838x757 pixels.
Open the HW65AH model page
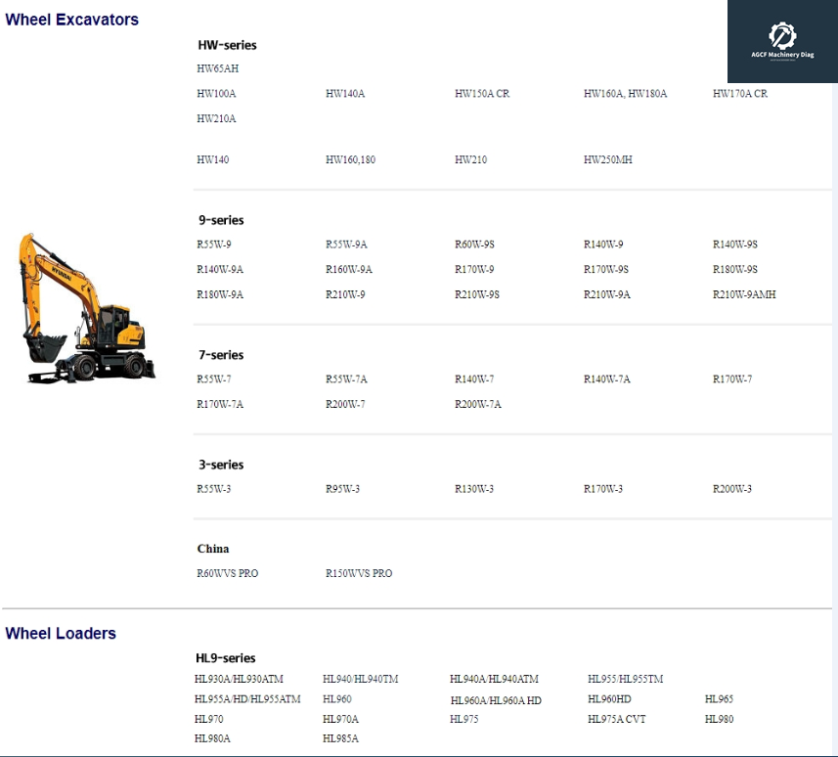pyautogui.click(x=216, y=68)
